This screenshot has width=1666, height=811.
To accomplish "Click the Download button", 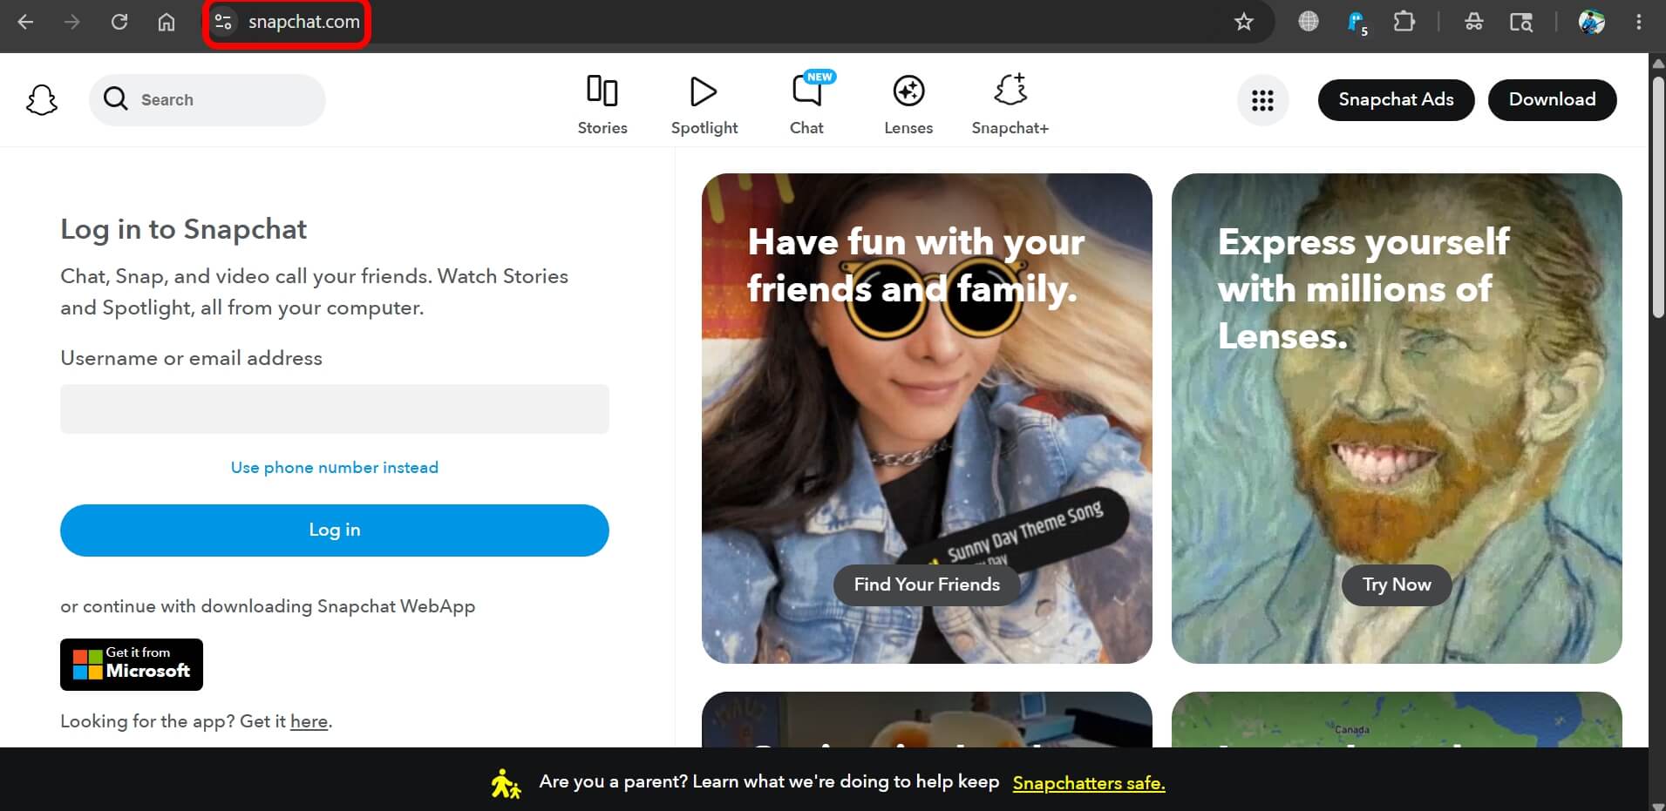I will (x=1552, y=99).
